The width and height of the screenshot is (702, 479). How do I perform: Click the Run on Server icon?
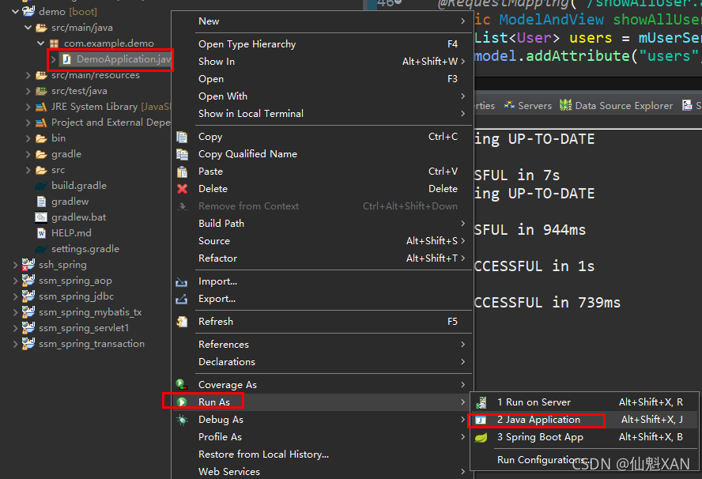pos(481,402)
